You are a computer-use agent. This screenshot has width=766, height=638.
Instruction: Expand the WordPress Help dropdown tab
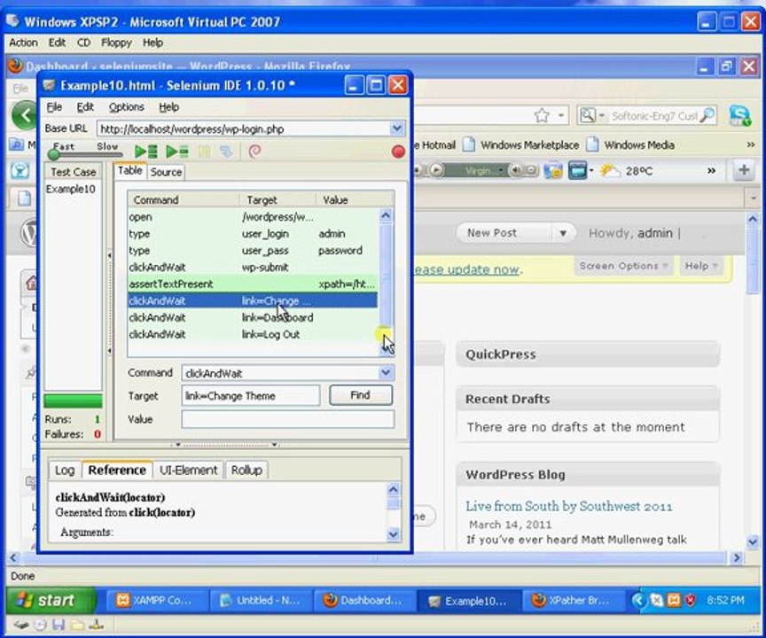[x=701, y=266]
